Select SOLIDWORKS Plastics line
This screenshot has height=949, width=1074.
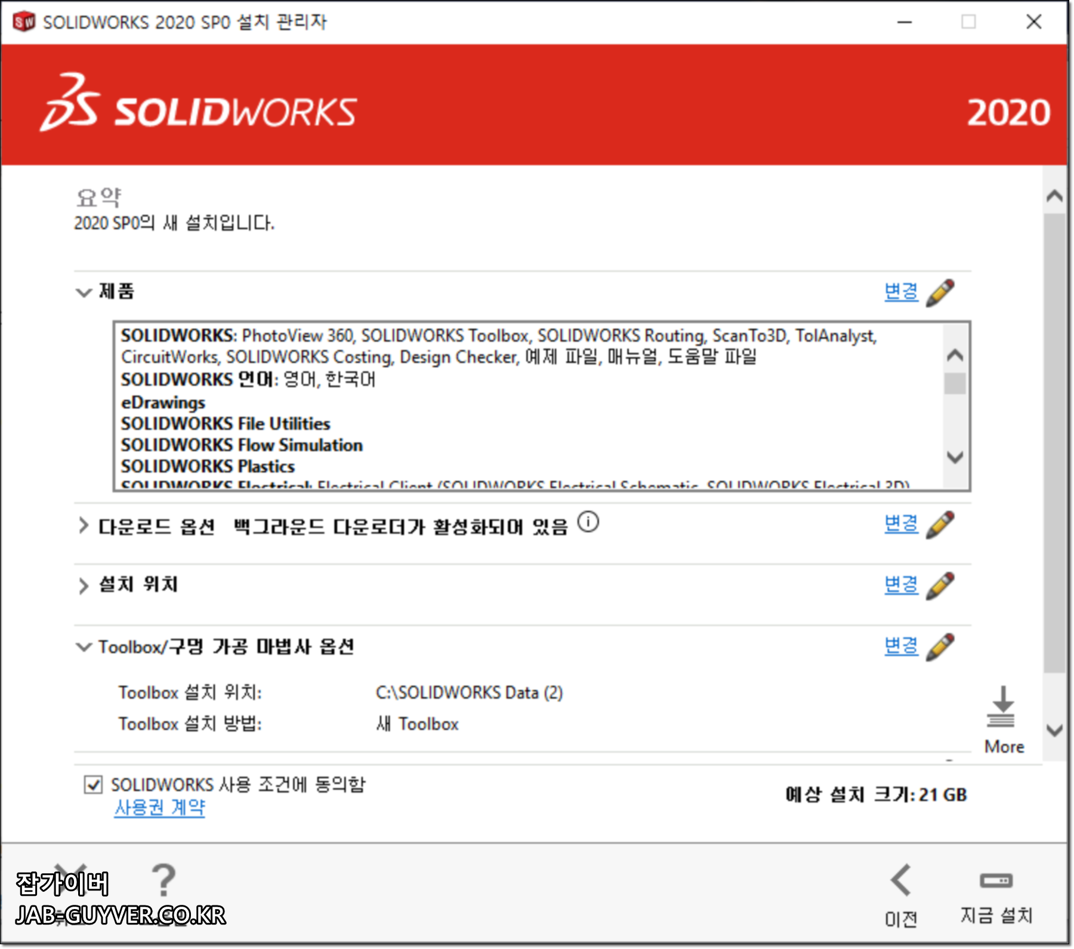point(208,466)
